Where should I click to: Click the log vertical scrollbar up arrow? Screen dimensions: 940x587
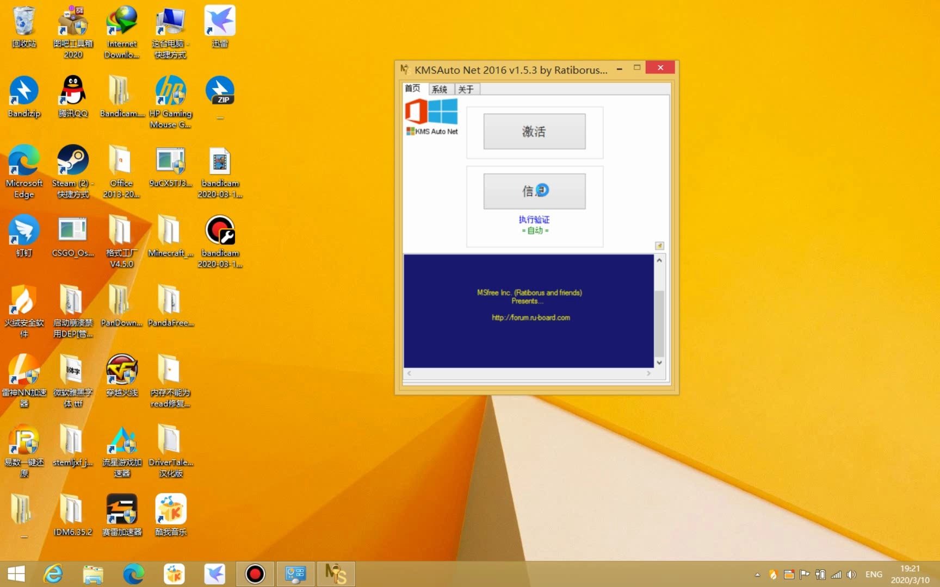click(659, 260)
